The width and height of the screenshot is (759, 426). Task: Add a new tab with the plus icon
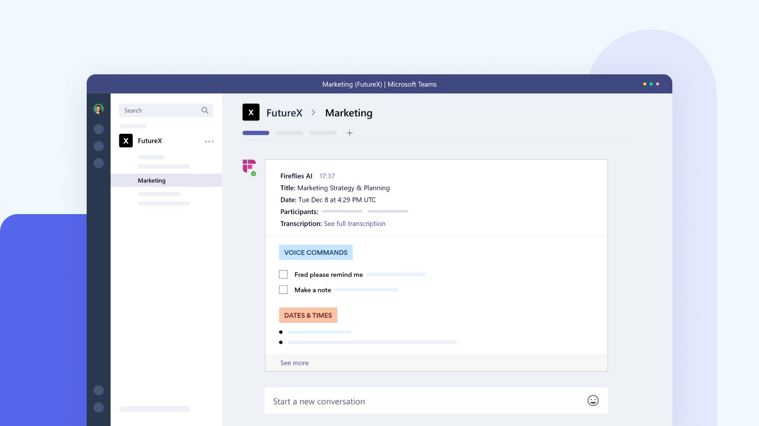point(349,133)
